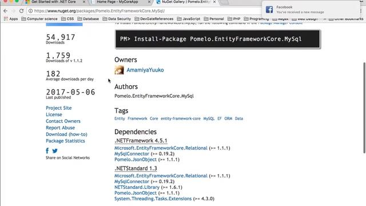The width and height of the screenshot is (366, 206).
Task: Click the entity-framework-core tag
Action: pos(181,118)
